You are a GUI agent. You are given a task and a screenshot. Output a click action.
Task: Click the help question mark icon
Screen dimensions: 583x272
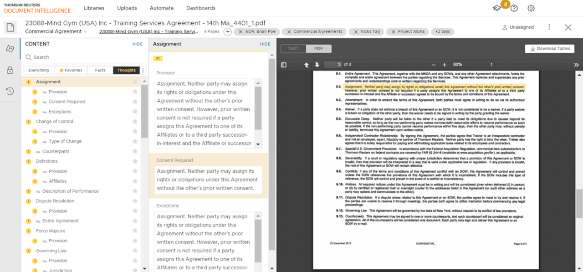[x=514, y=8]
